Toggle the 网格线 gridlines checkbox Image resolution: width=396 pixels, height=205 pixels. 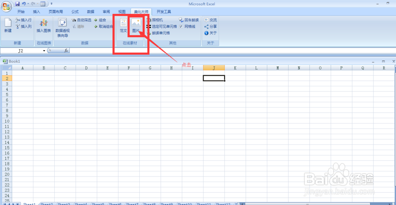(181, 27)
